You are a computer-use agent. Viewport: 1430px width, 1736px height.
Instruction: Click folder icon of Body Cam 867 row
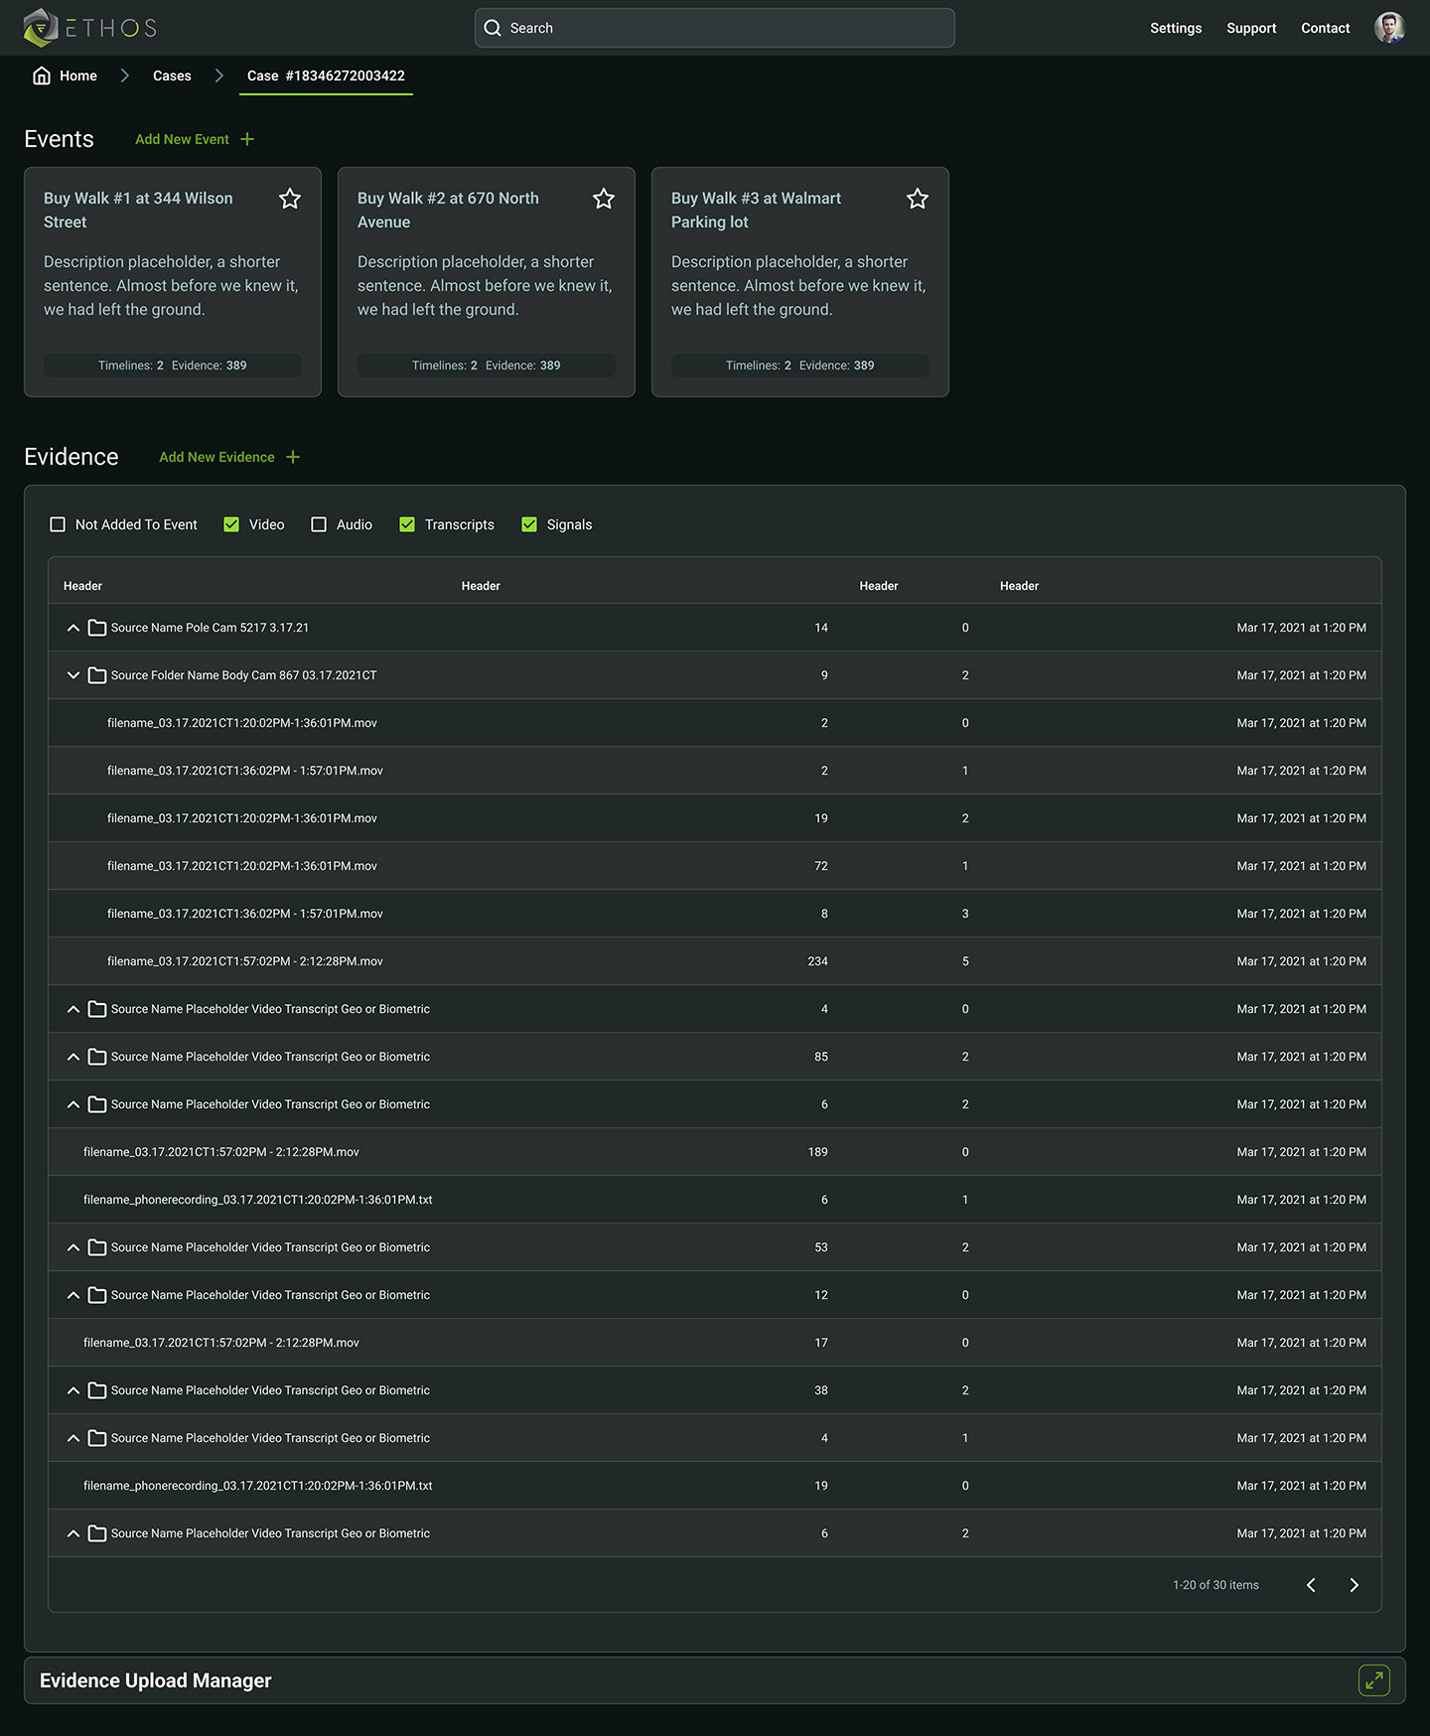coord(97,675)
